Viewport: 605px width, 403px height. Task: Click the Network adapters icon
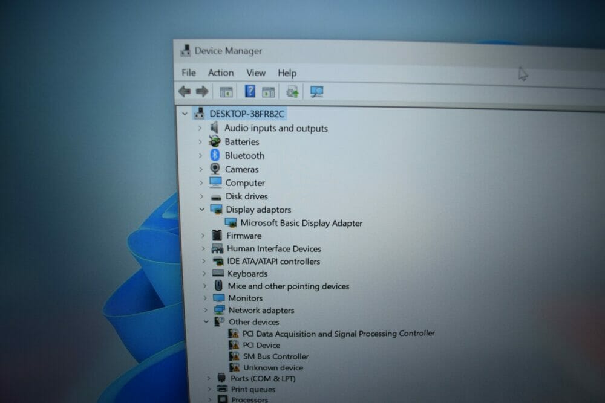click(220, 309)
